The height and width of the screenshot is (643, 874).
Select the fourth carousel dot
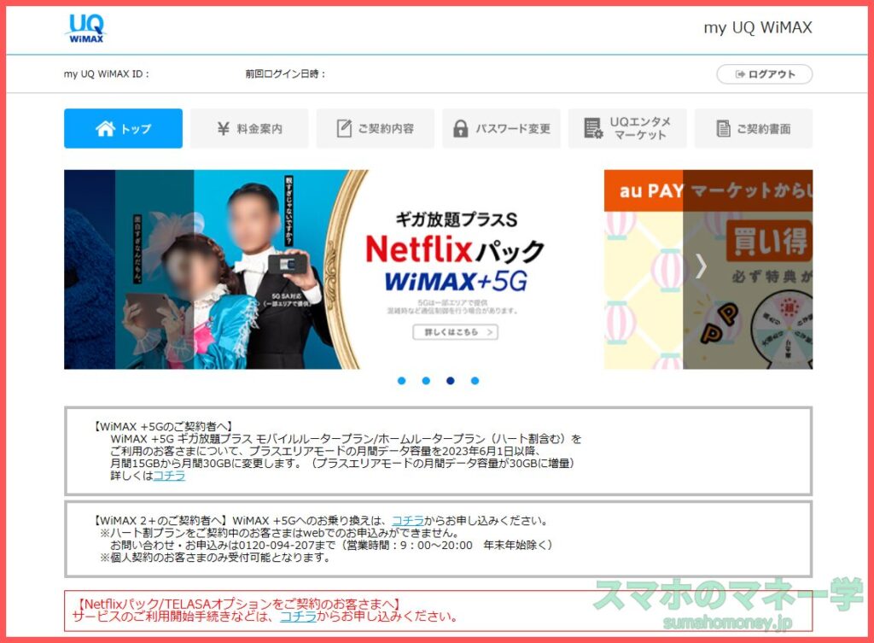point(475,381)
